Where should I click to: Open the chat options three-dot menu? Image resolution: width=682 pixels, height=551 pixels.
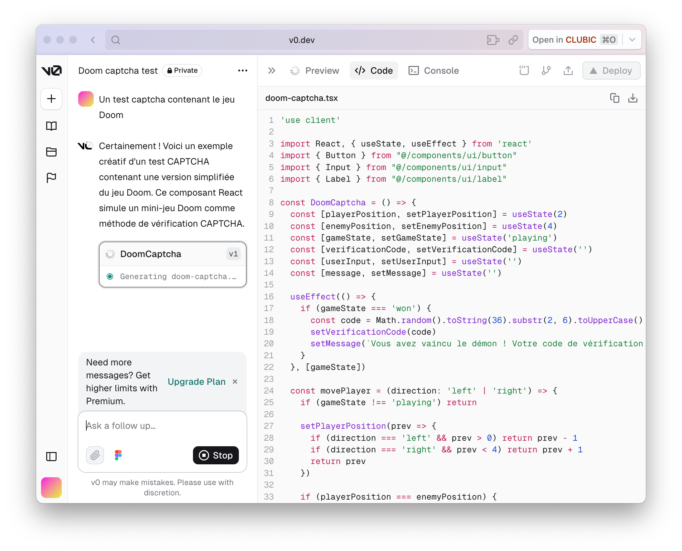pyautogui.click(x=242, y=70)
